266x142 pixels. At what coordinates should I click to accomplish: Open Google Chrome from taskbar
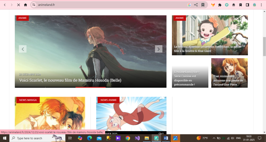pos(128,138)
